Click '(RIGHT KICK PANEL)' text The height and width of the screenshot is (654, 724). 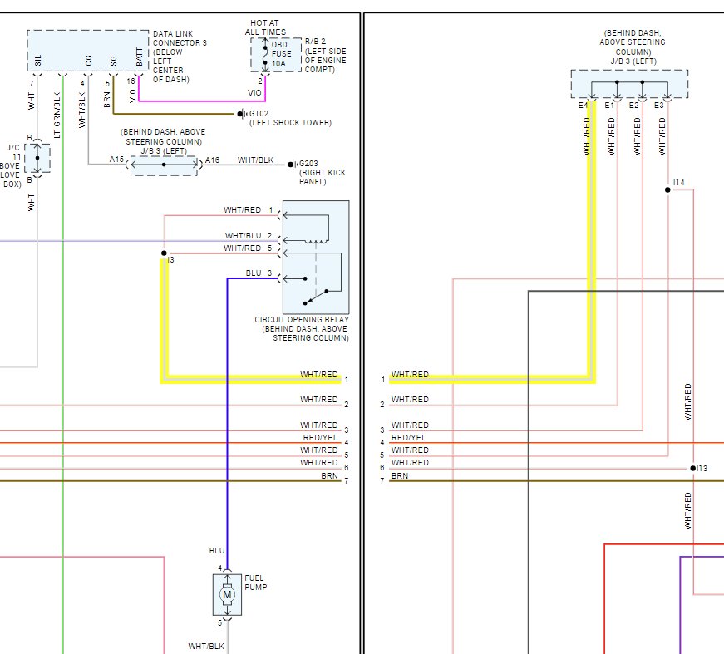(323, 177)
